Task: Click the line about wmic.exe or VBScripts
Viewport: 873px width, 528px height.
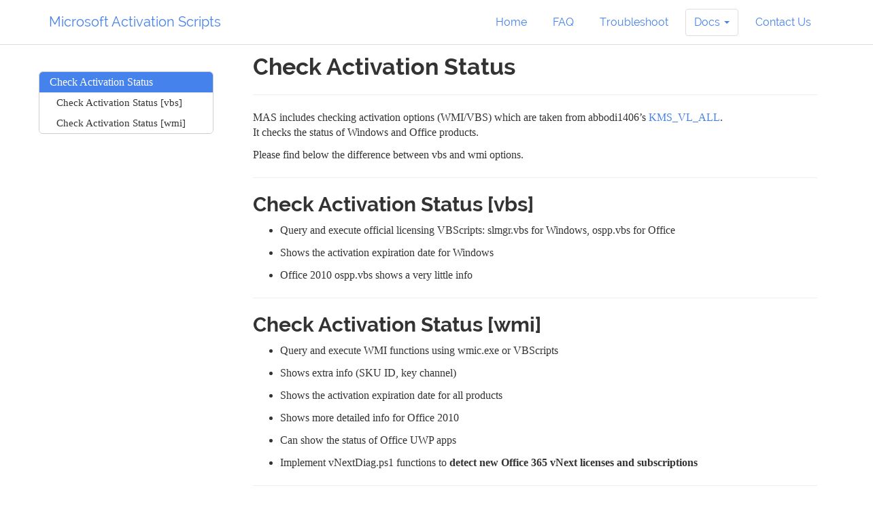Action: coord(419,351)
